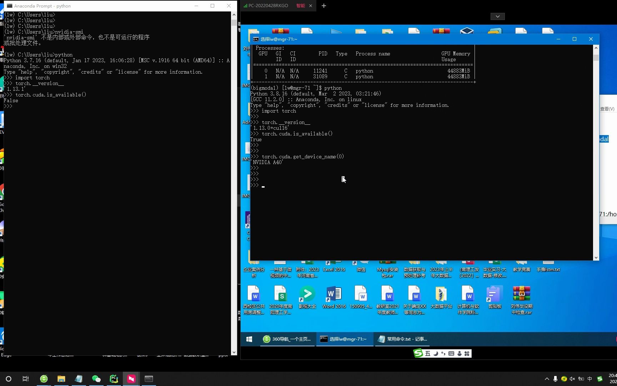Click the muted volume icon in system tray
This screenshot has height=386, width=617.
click(x=572, y=379)
